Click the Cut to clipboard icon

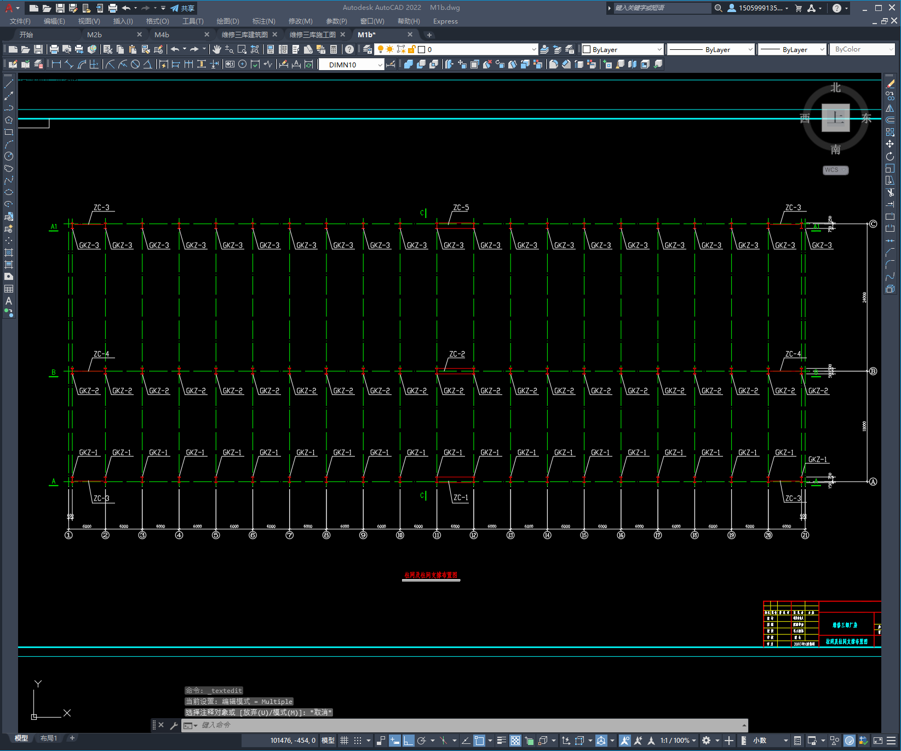coord(107,49)
